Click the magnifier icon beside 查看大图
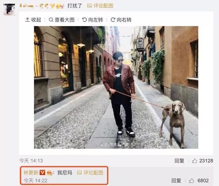The height and width of the screenshot is (186, 219). coord(51,20)
